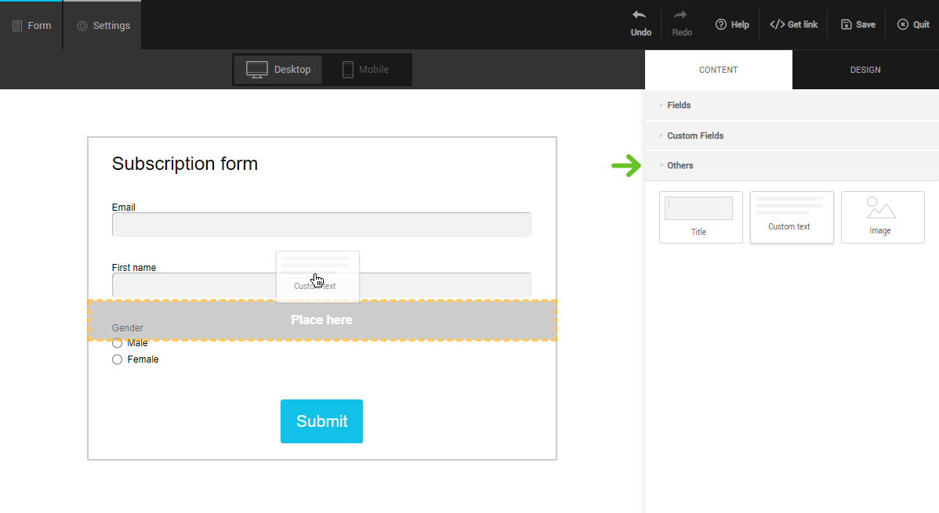Click the Redo arrow icon

coord(681,16)
